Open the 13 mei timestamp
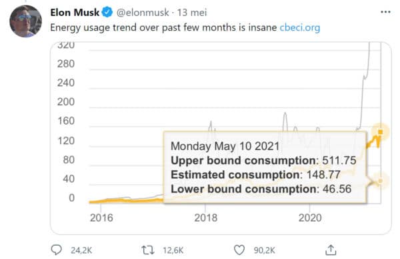The width and height of the screenshot is (400, 259). [x=192, y=13]
